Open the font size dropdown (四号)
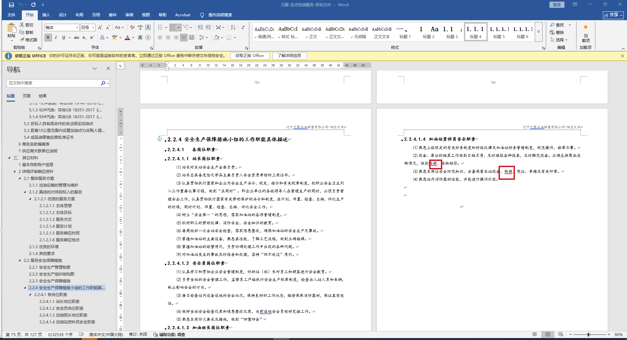 point(93,28)
